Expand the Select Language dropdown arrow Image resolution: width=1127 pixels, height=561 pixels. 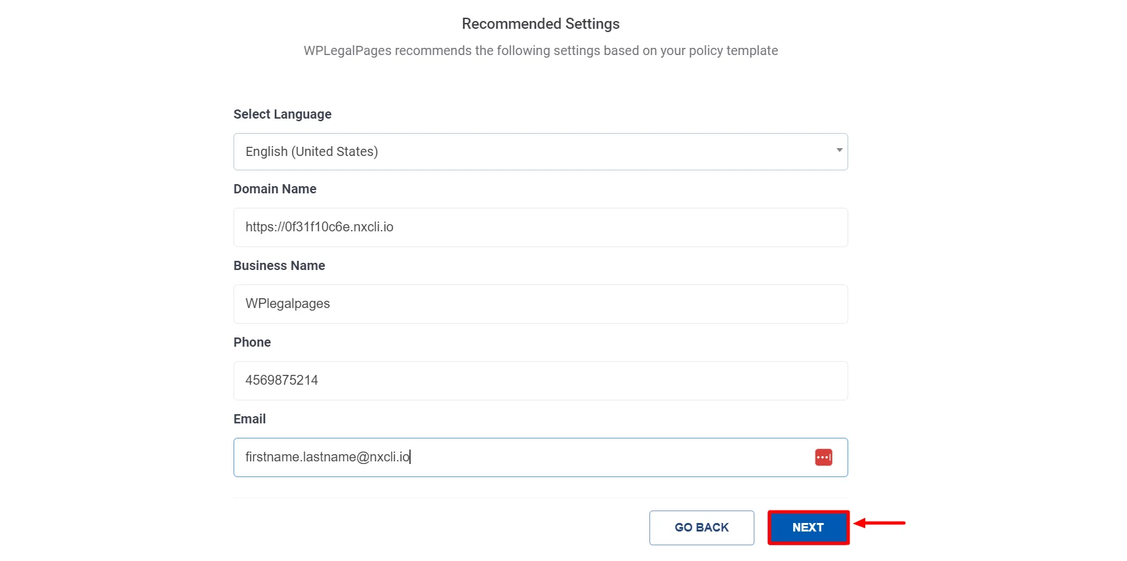pyautogui.click(x=839, y=151)
